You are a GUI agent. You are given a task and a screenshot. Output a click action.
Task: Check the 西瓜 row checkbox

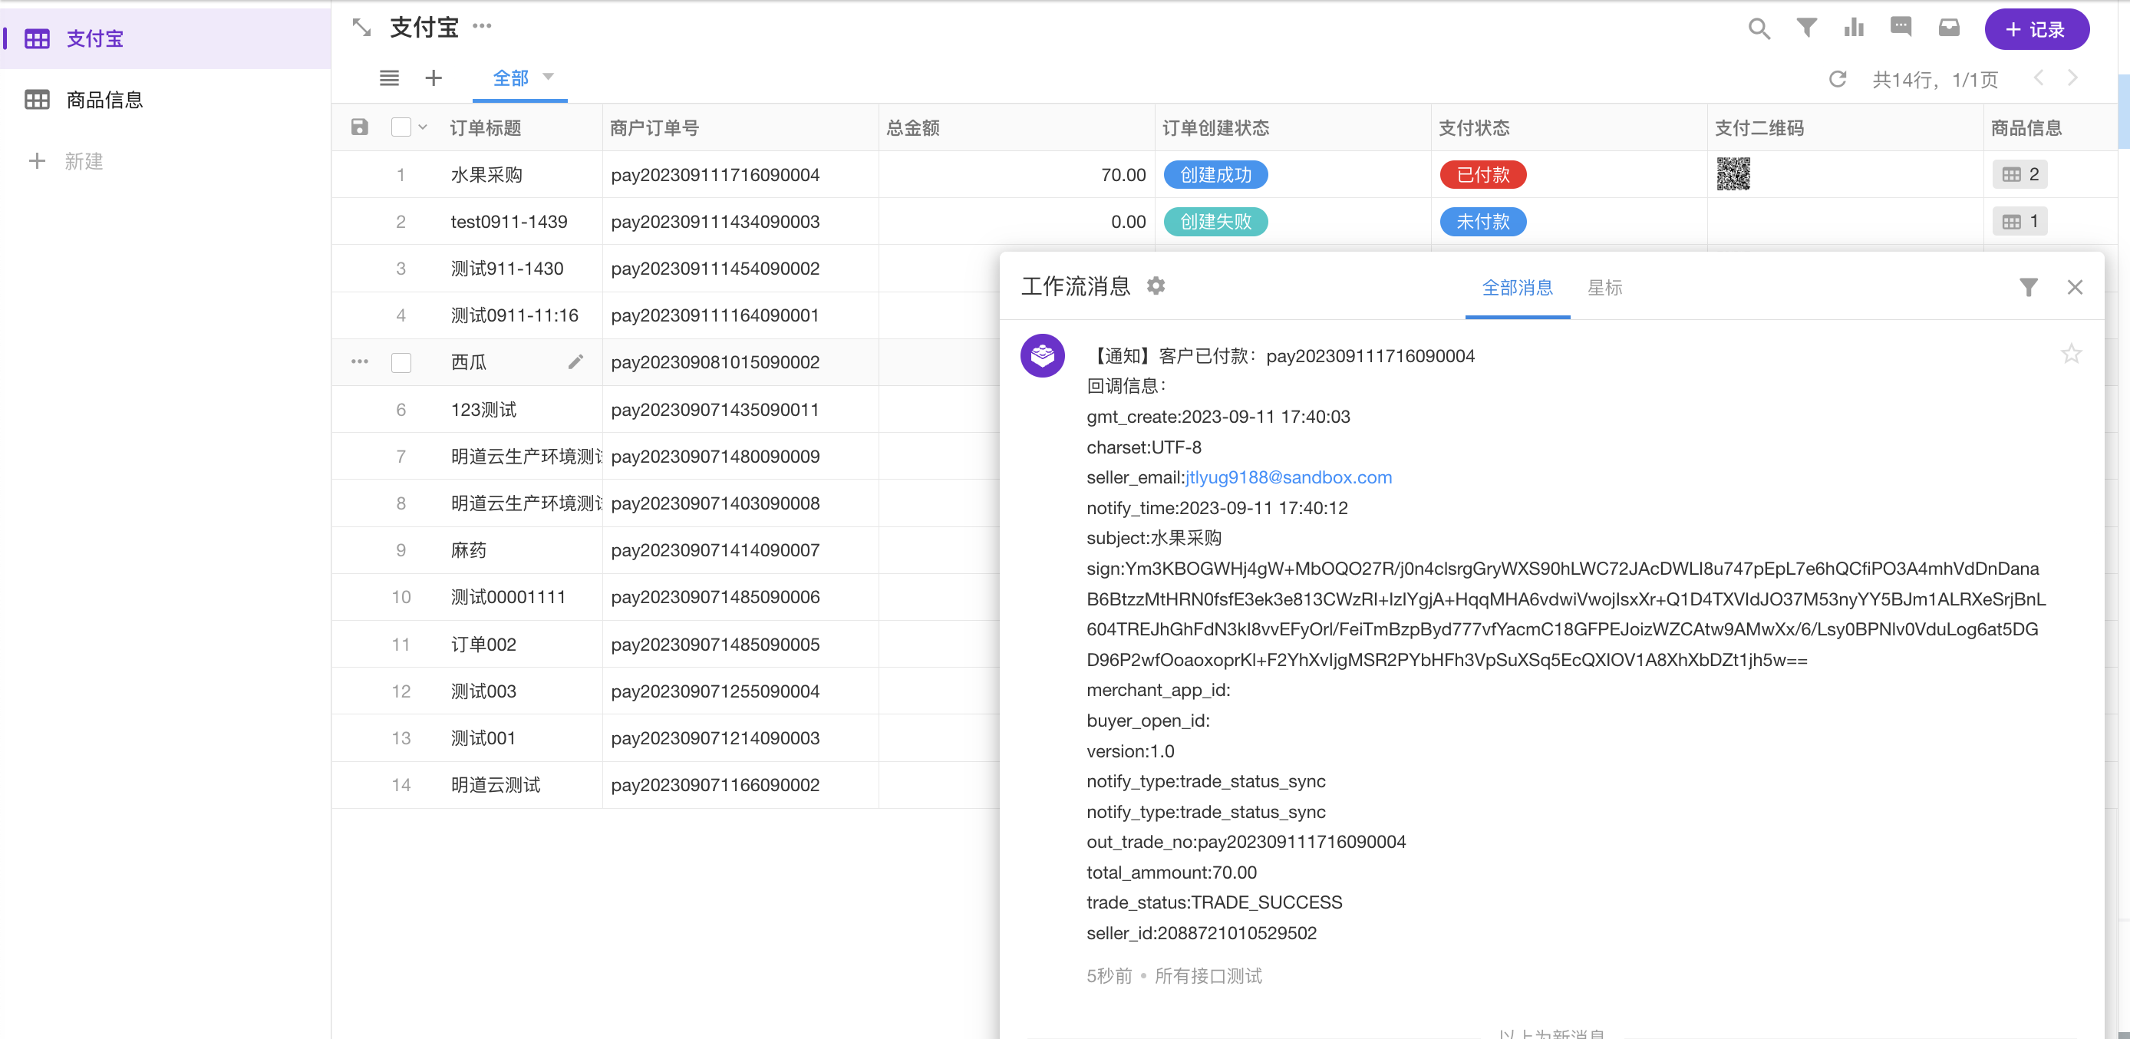pos(401,362)
